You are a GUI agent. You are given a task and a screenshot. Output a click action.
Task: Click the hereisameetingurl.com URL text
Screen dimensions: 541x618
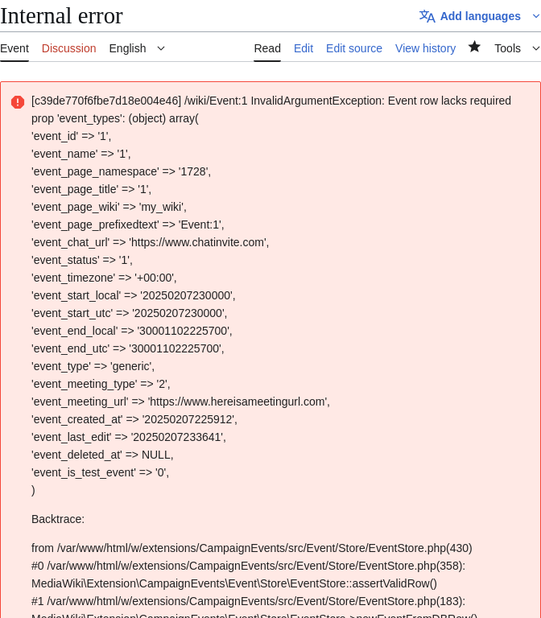click(x=238, y=402)
